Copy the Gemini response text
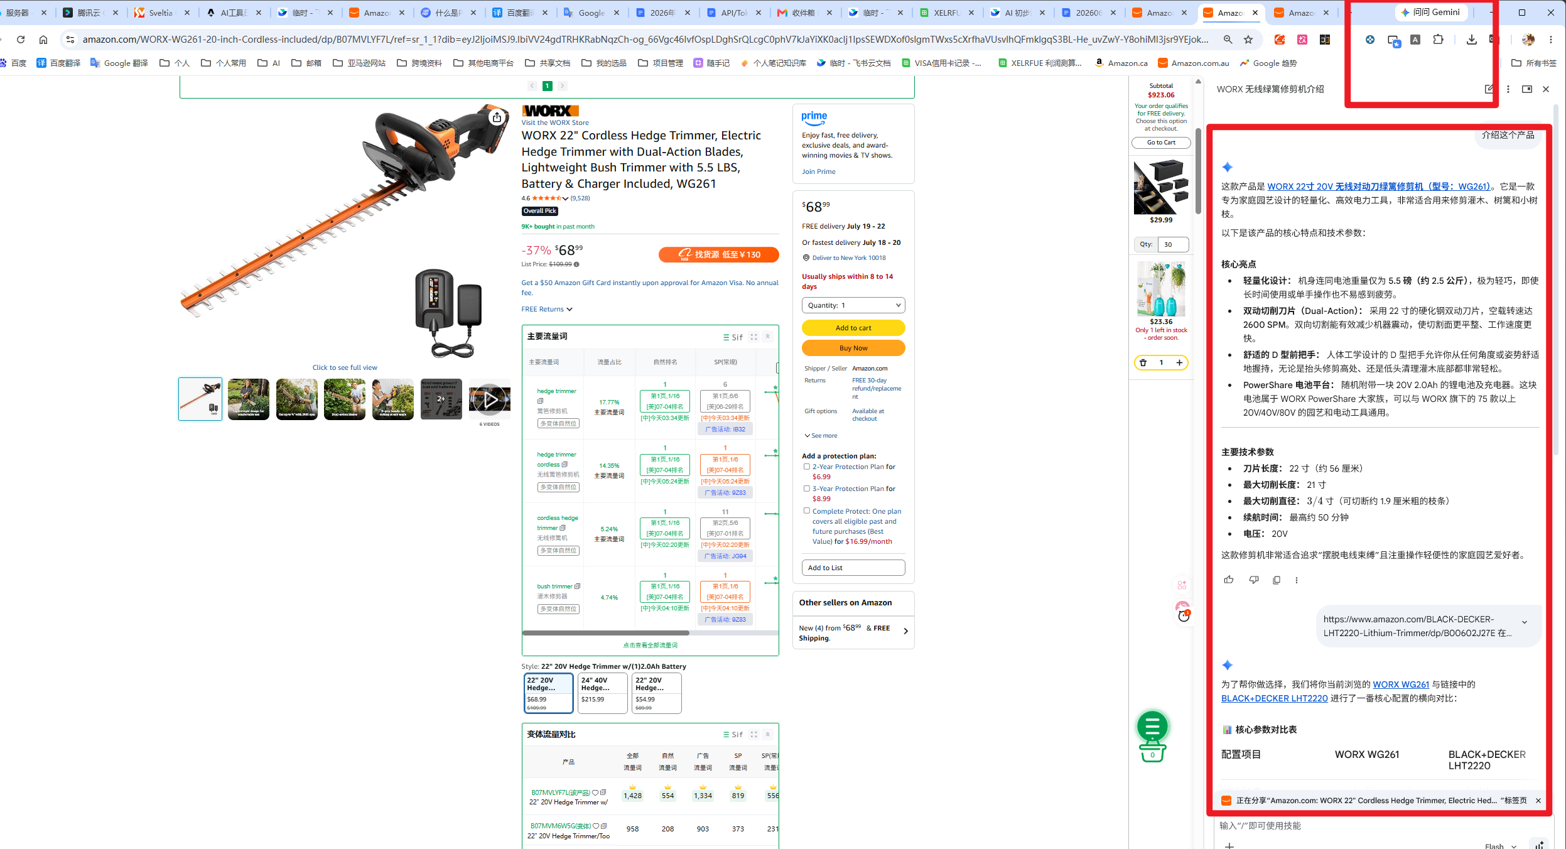This screenshot has width=1566, height=849. coord(1277,580)
